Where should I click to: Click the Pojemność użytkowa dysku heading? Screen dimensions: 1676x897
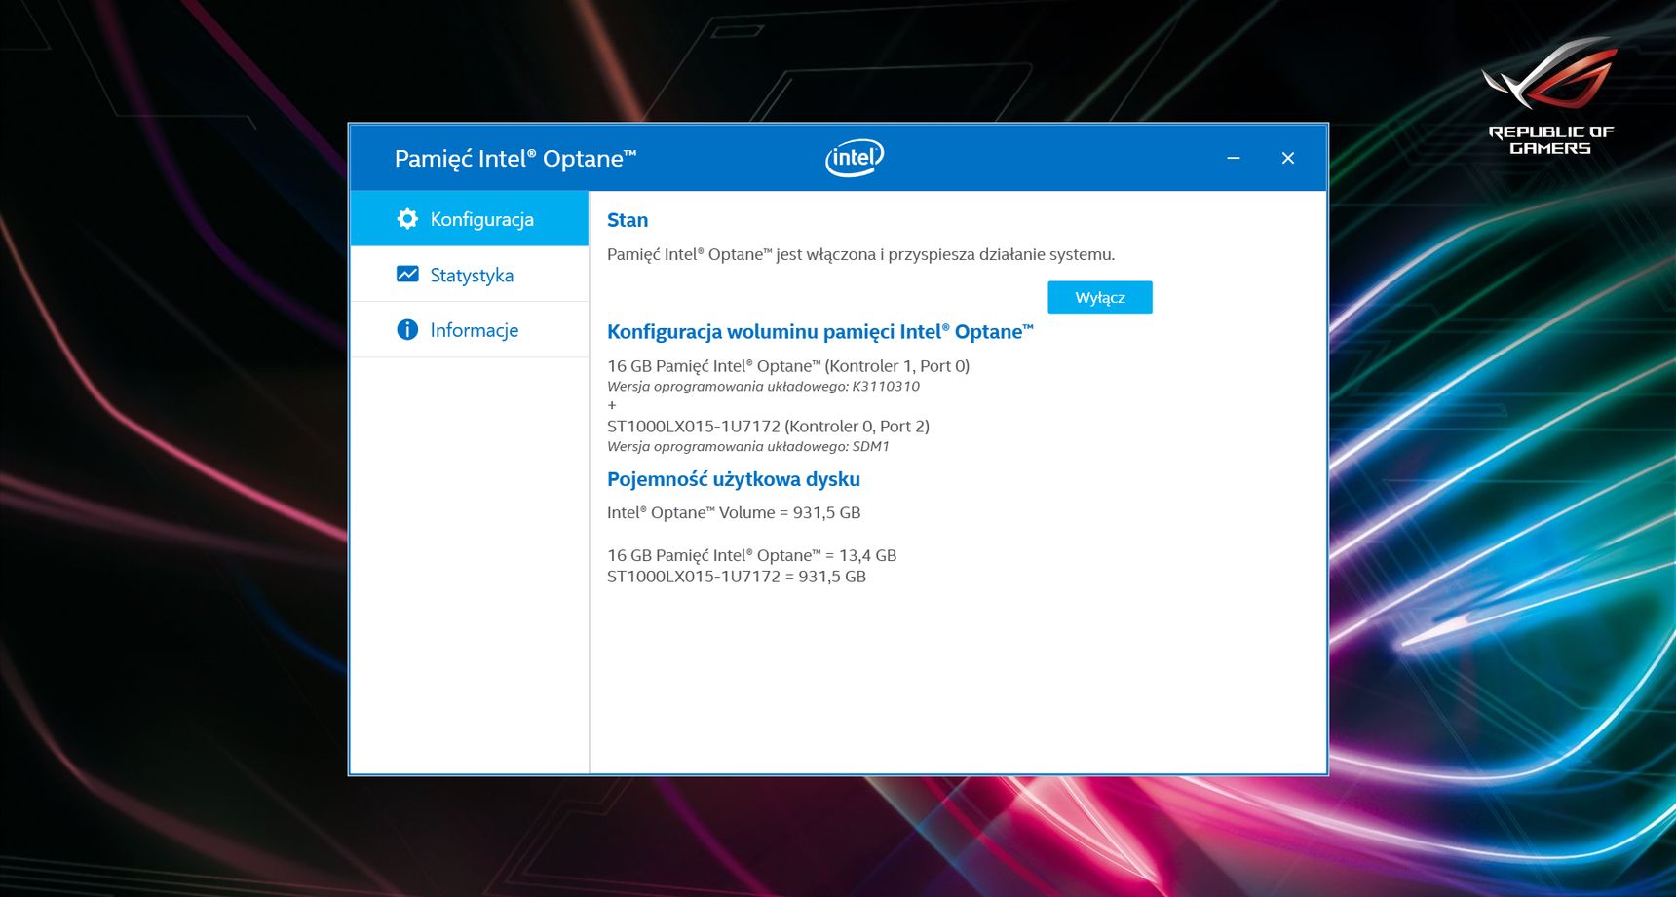click(734, 479)
